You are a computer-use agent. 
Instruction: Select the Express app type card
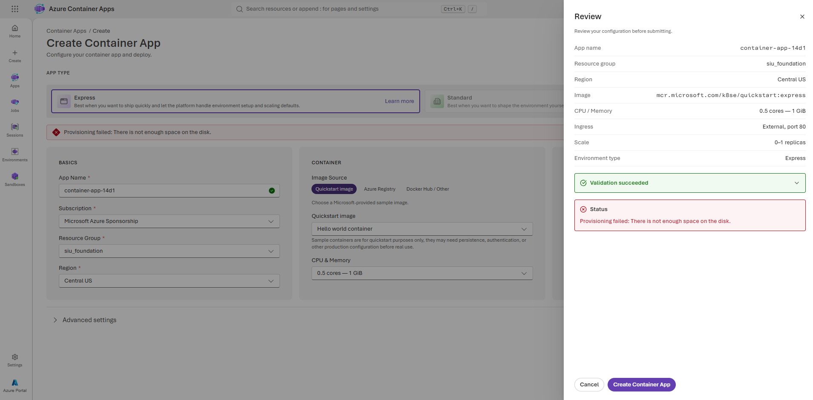click(236, 101)
